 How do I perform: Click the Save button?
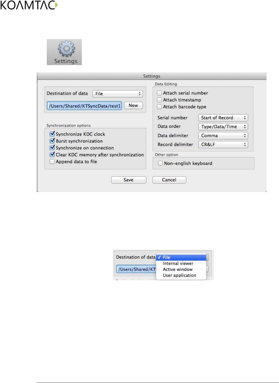[129, 180]
